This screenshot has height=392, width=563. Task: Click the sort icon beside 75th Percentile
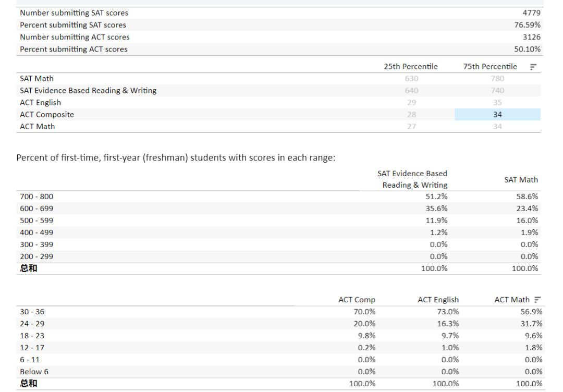tap(533, 67)
